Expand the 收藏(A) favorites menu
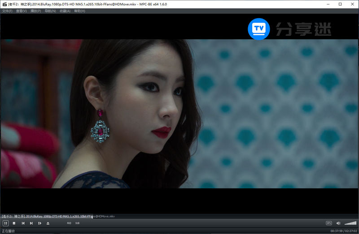This screenshot has width=359, height=234. pyautogui.click(x=66, y=11)
